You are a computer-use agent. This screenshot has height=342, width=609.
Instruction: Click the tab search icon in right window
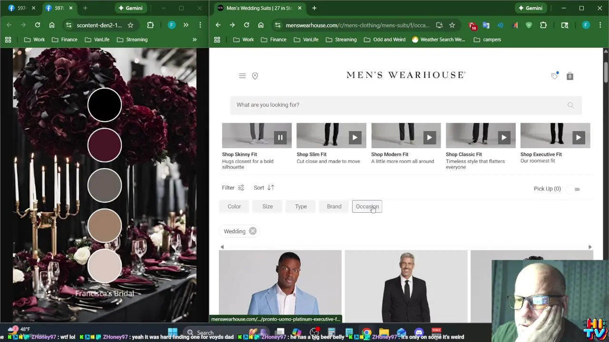(x=565, y=25)
